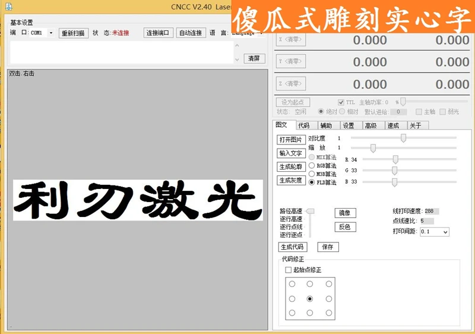Select the bottom-center start point radio

(309, 313)
